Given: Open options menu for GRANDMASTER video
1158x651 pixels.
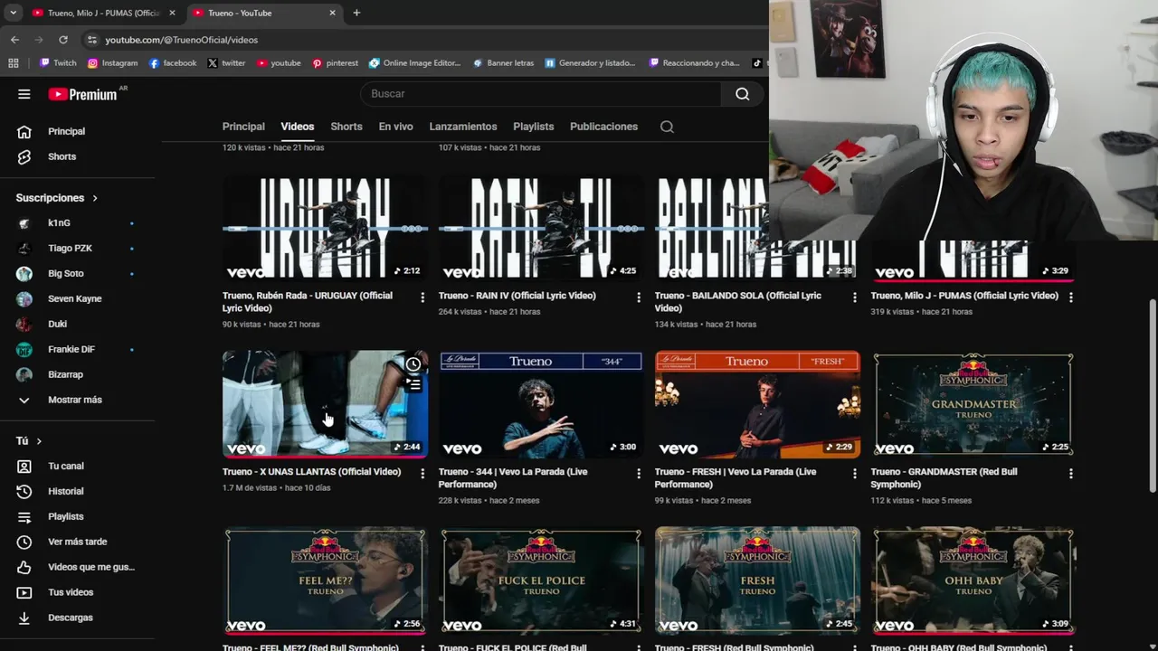Looking at the screenshot, I should [1070, 473].
